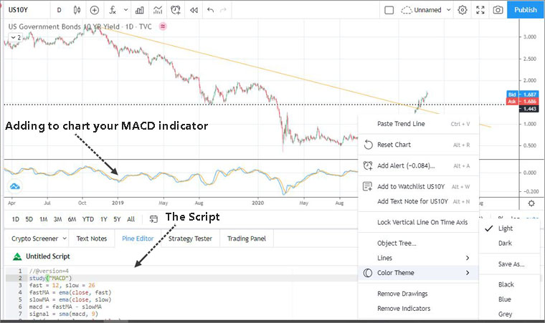The width and height of the screenshot is (545, 323).
Task: Open indicator templates icon
Action: (158, 10)
